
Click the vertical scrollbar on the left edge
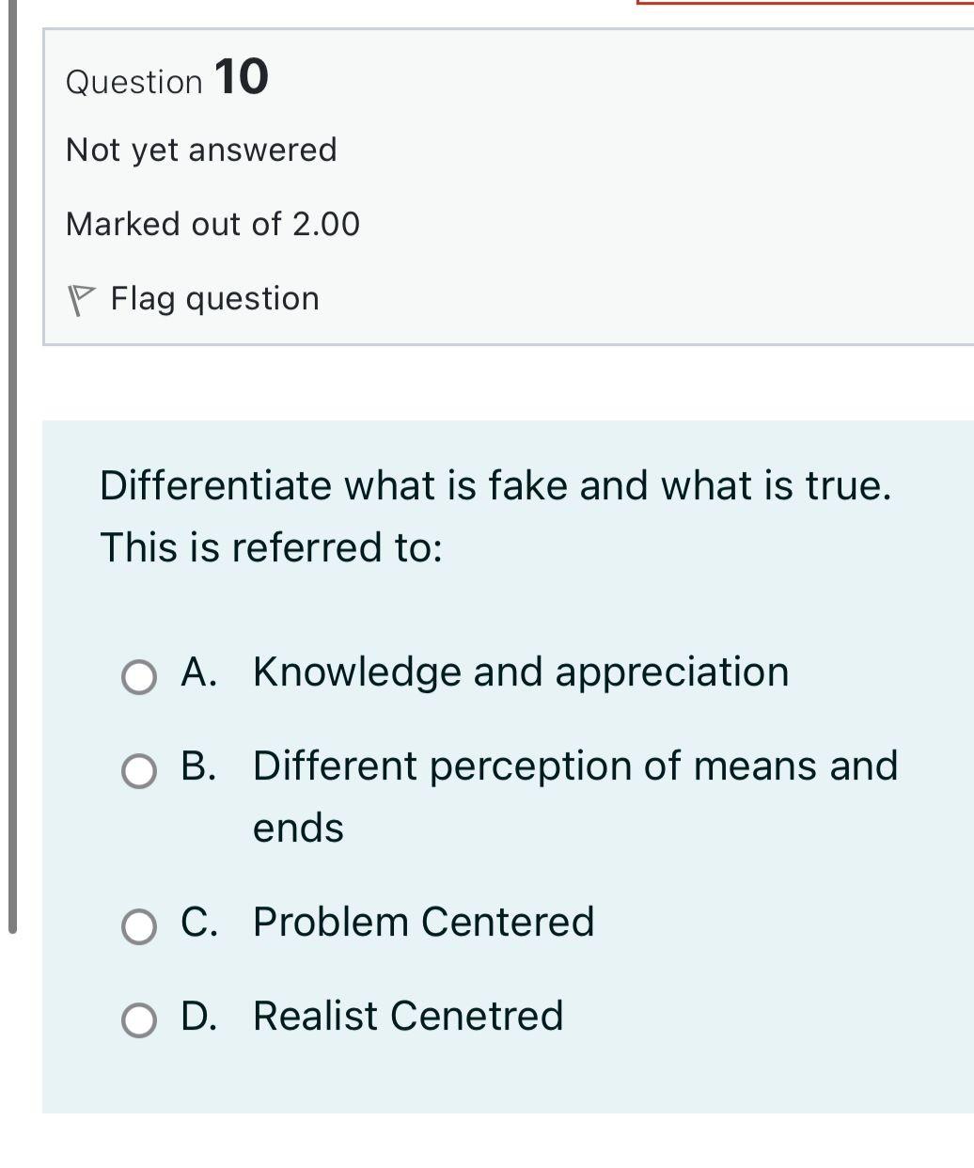(x=9, y=470)
